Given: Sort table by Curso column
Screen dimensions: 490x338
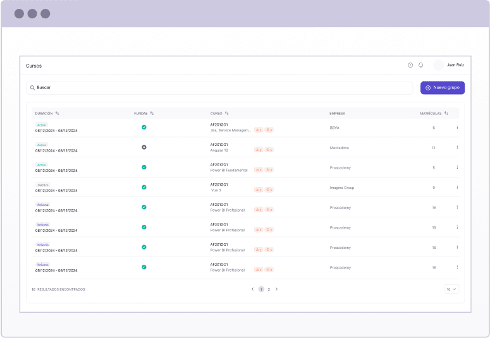Looking at the screenshot, I should pos(227,113).
